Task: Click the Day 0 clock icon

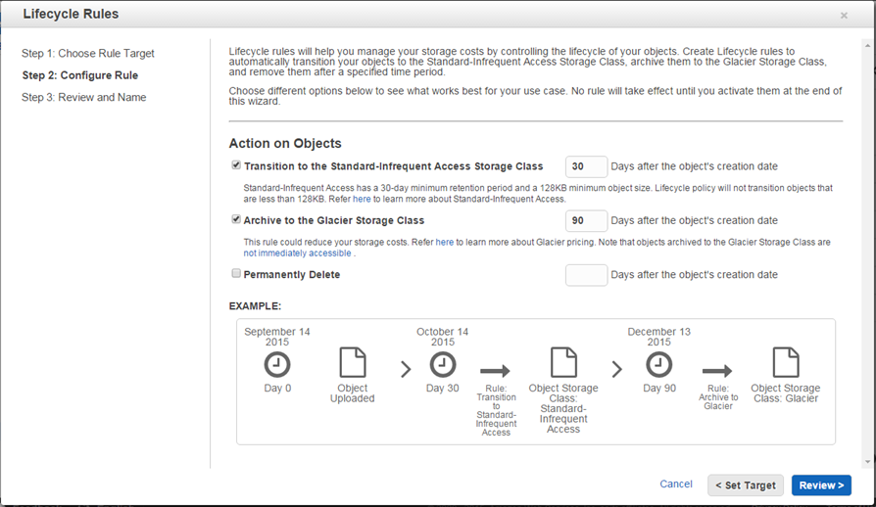Action: (x=277, y=365)
